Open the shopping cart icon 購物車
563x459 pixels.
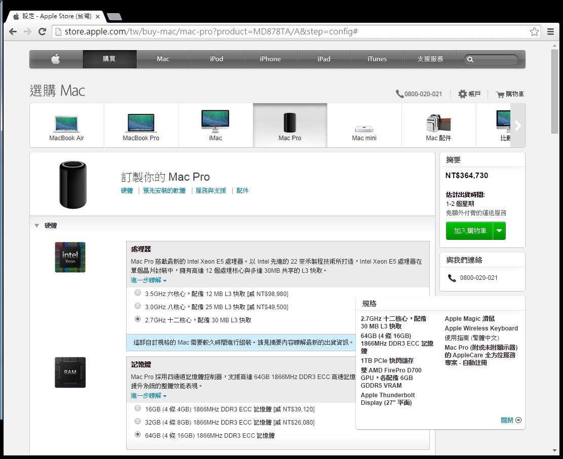coord(500,95)
